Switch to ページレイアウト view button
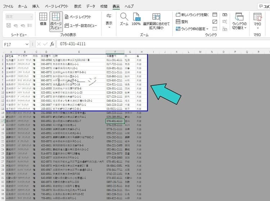Image resolution: width=270 pixels, height=201 pixels. (78, 17)
